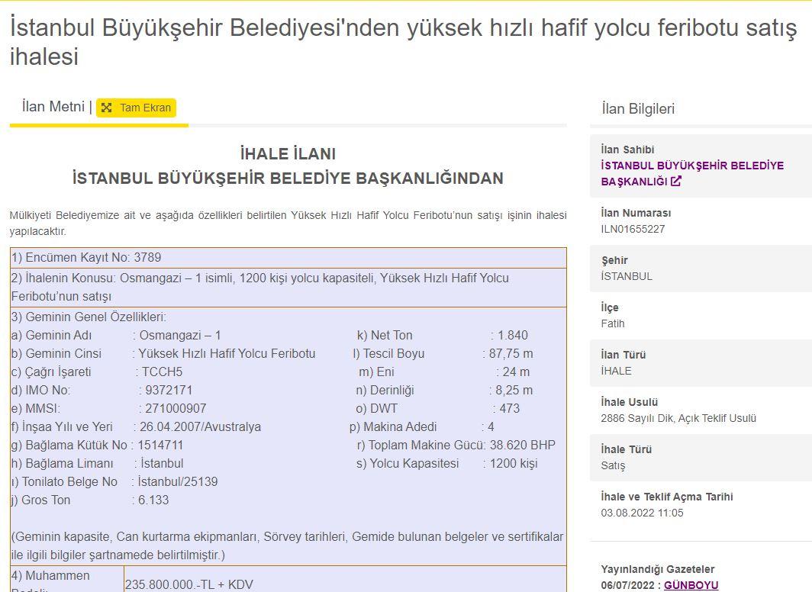Click the build date 26.04.2007/Avustralya
This screenshot has width=812, height=592.
201,427
